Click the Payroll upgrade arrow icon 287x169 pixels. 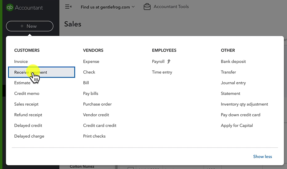tap(169, 61)
